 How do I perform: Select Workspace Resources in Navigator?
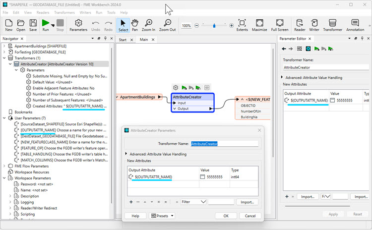click(32, 172)
